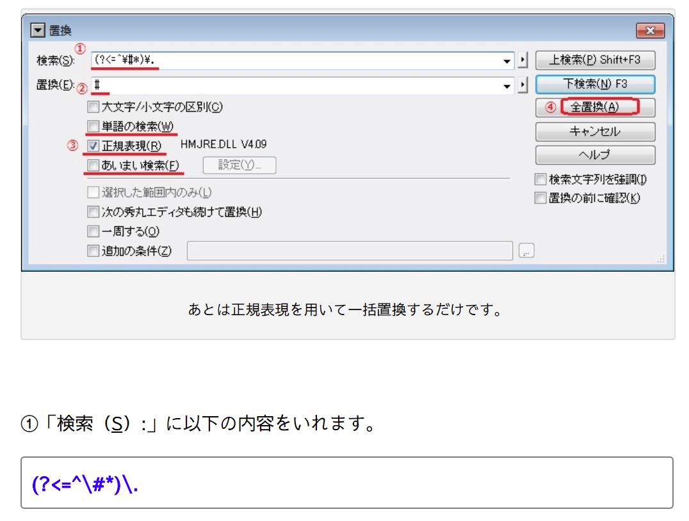Click the arrow button right of the 置換 field
This screenshot has height=521, width=689.
coord(523,85)
